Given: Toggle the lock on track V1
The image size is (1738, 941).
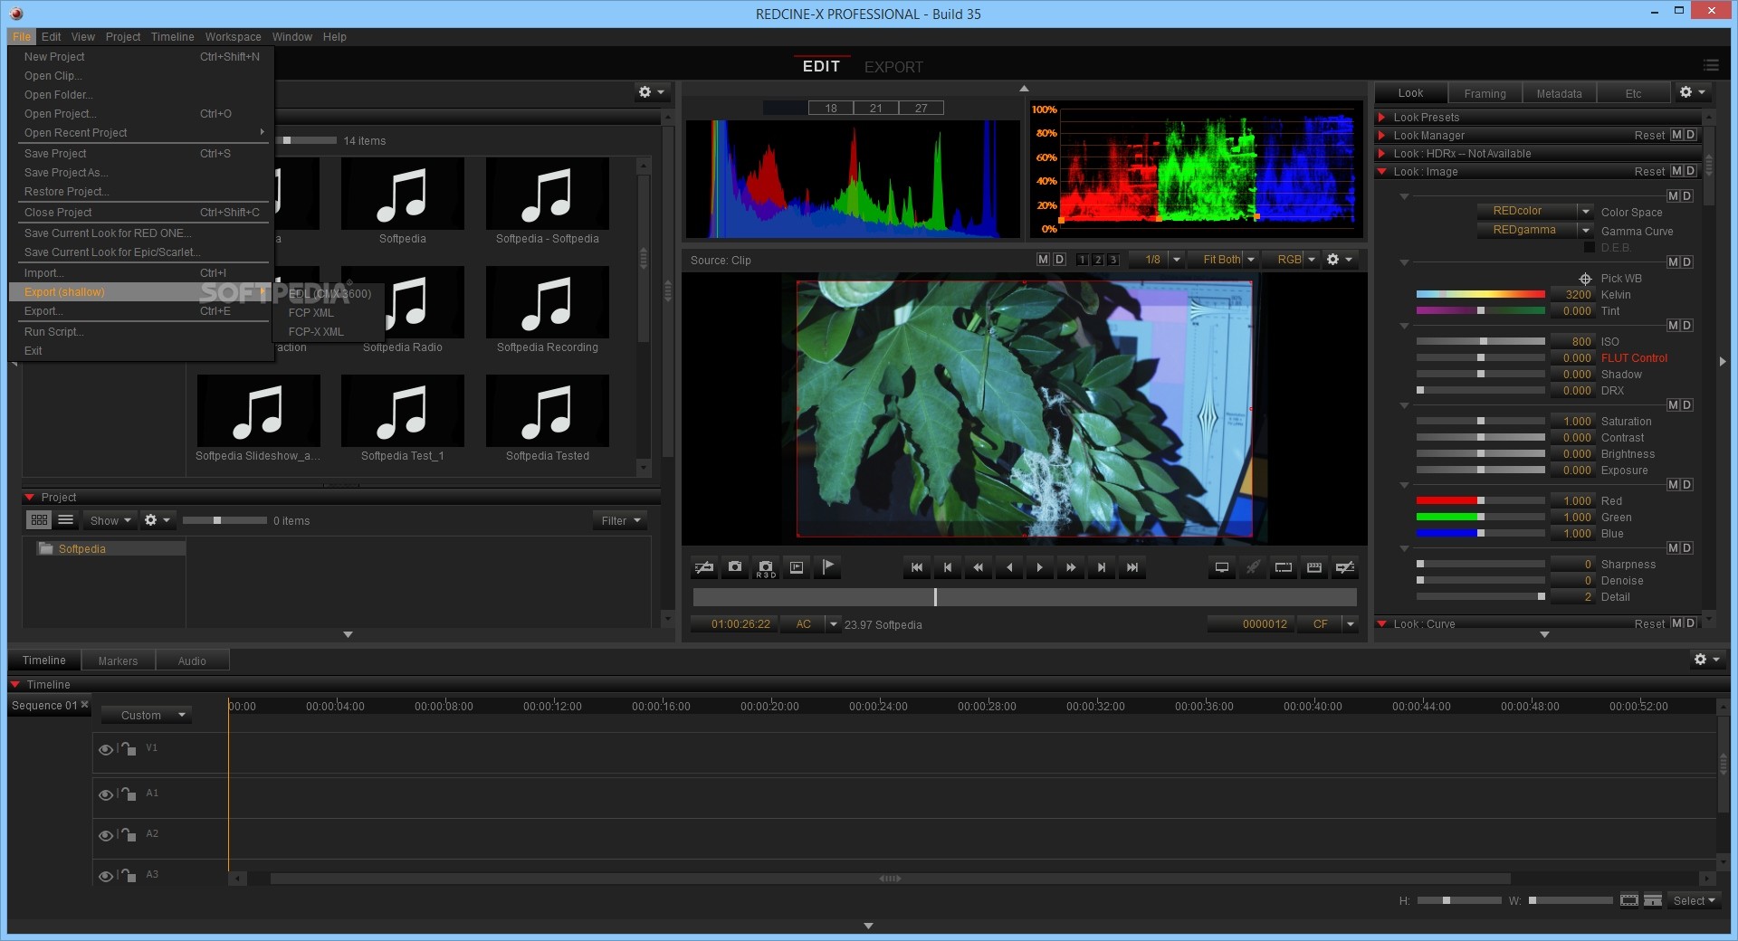Looking at the screenshot, I should (129, 748).
